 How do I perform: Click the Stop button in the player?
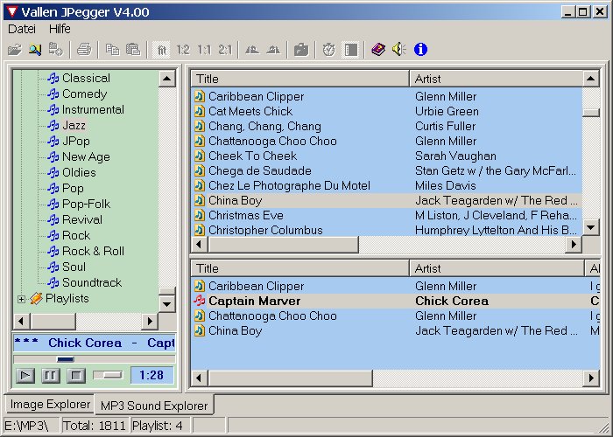click(x=76, y=376)
